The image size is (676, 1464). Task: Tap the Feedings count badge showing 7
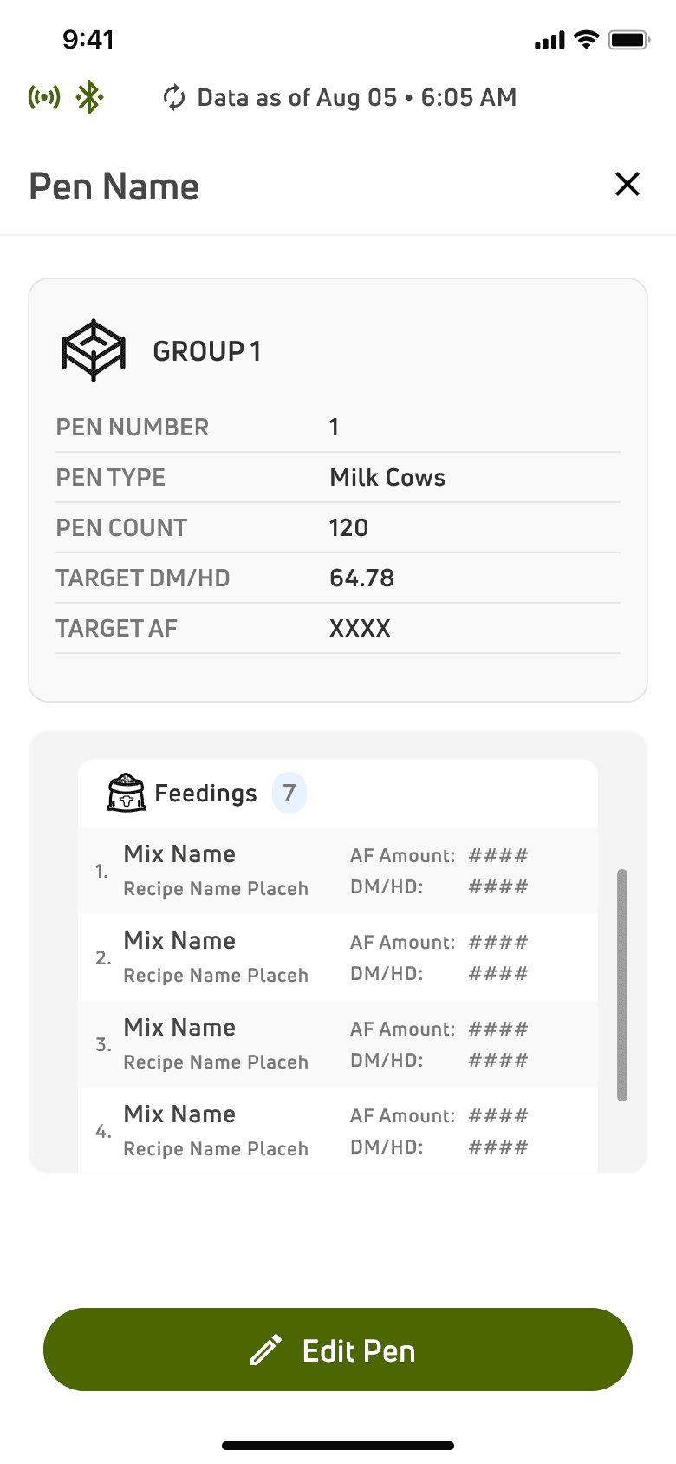pos(289,793)
